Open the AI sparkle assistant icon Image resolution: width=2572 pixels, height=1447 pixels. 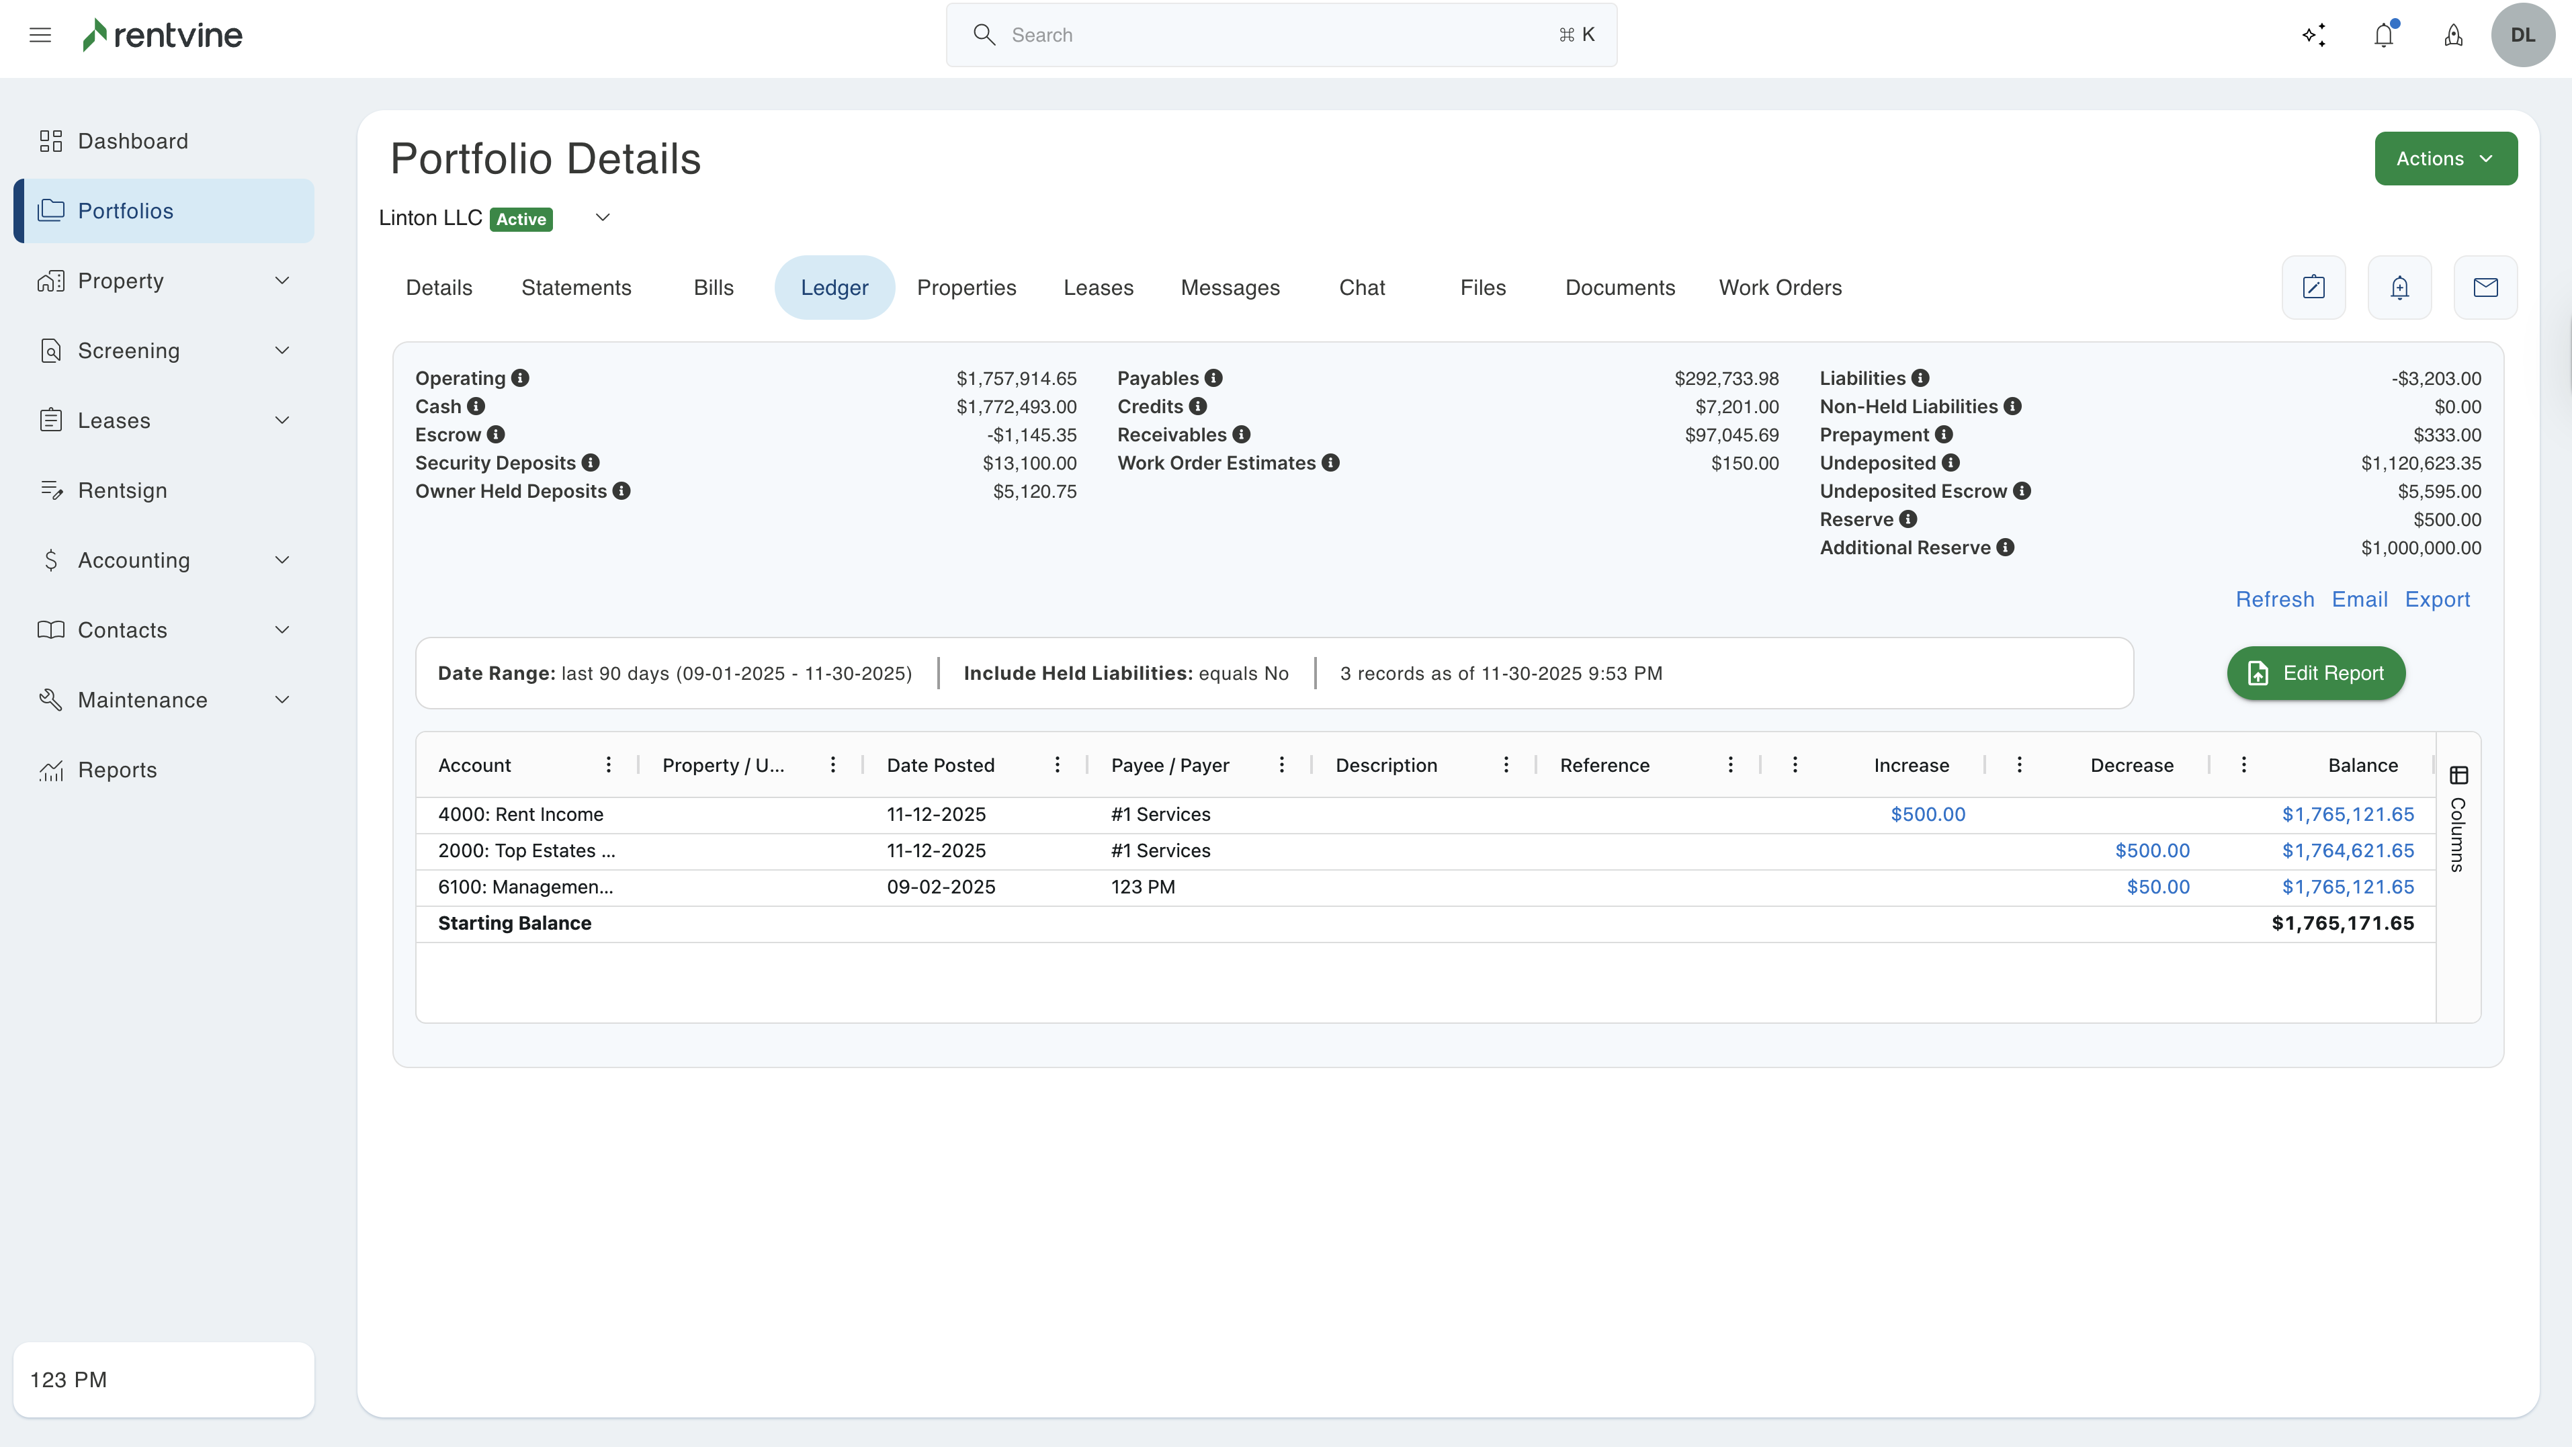point(2313,35)
